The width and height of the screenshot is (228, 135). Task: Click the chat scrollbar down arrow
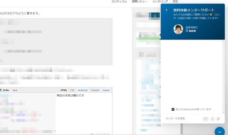click(x=223, y=112)
